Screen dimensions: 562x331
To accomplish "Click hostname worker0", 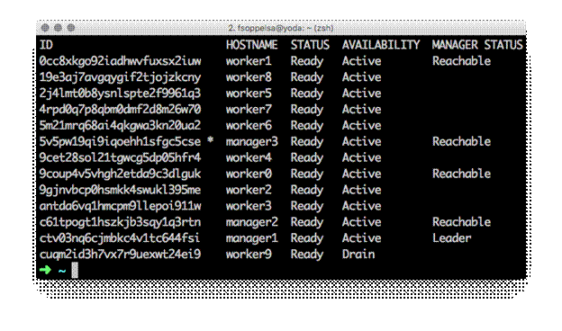I will pos(249,174).
